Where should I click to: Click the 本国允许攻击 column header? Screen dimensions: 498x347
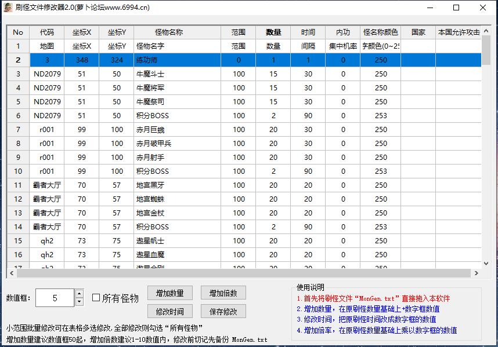[459, 32]
